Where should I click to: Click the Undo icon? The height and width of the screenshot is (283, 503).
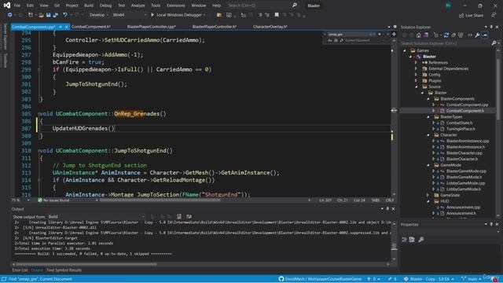pos(65,15)
